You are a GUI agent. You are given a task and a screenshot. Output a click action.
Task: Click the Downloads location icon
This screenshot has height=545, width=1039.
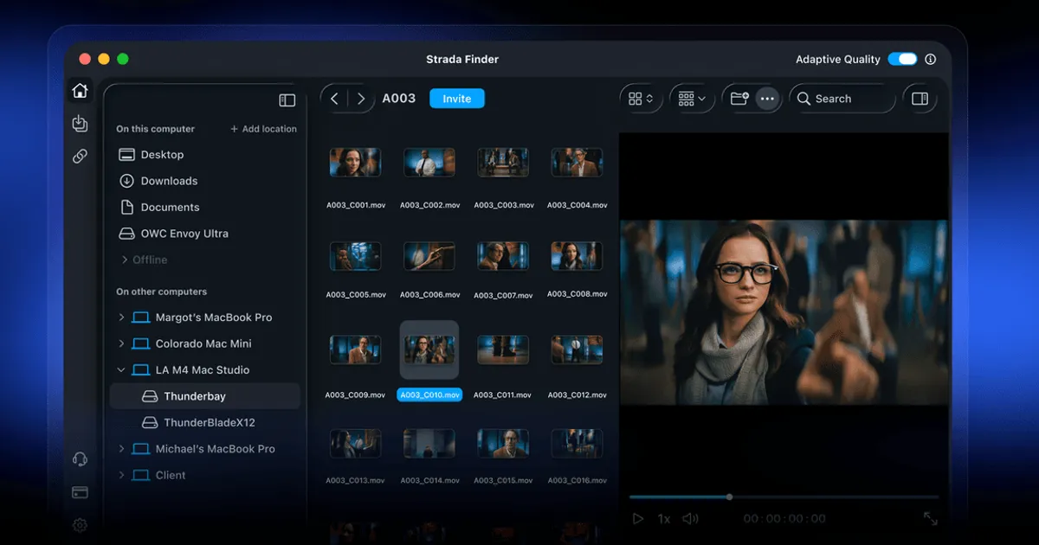pos(126,181)
